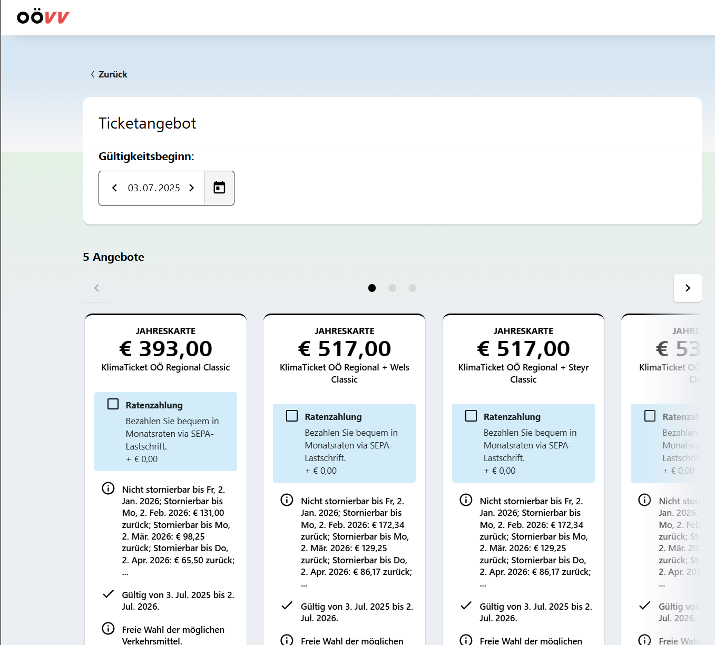Open Freie Wahl info icon on Steyr card
Screen dimensions: 715x645
click(466, 640)
